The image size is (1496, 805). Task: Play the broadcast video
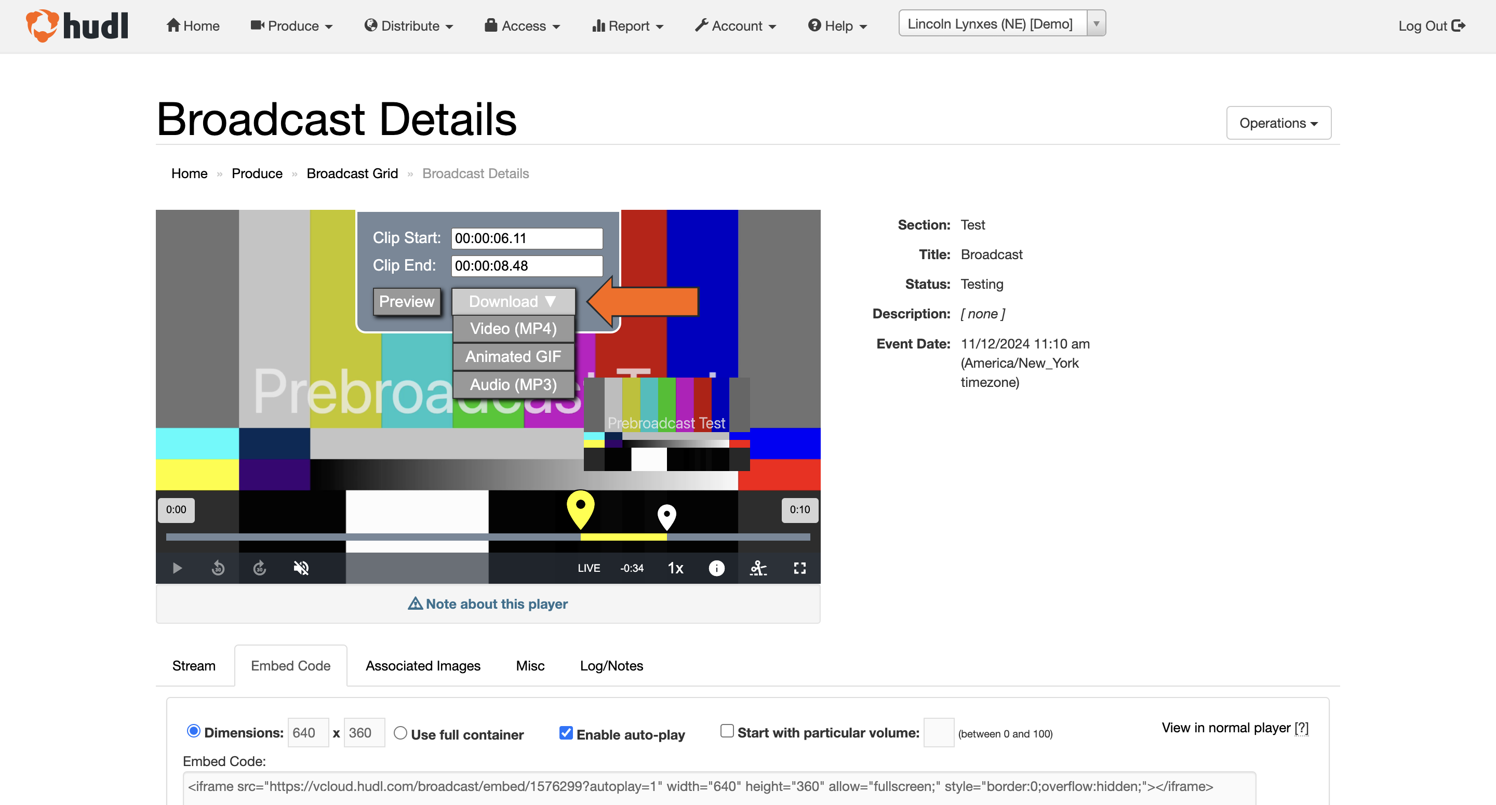[x=177, y=568]
